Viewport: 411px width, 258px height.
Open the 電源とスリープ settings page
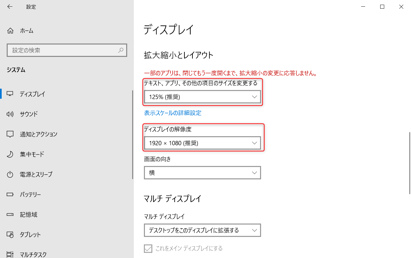[66, 174]
